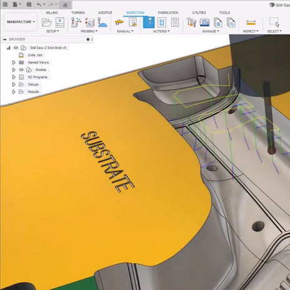This screenshot has height=290, width=290.
Task: Click the Browser panel options dot
Action: coord(88,39)
